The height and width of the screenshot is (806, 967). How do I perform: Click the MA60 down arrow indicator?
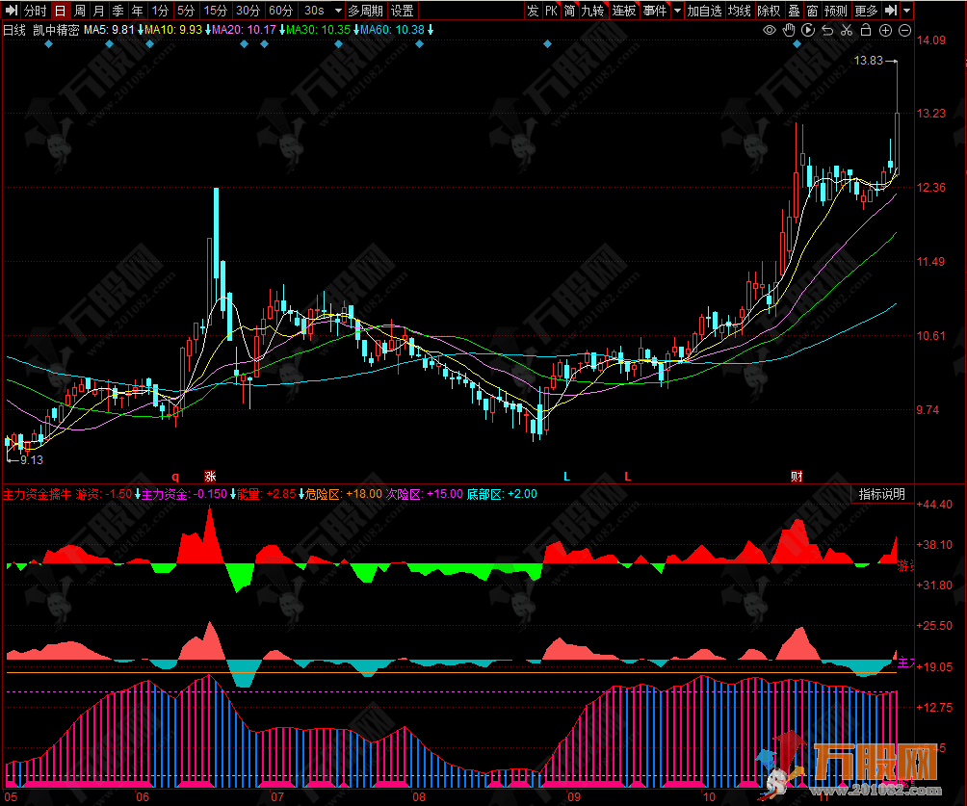click(431, 30)
